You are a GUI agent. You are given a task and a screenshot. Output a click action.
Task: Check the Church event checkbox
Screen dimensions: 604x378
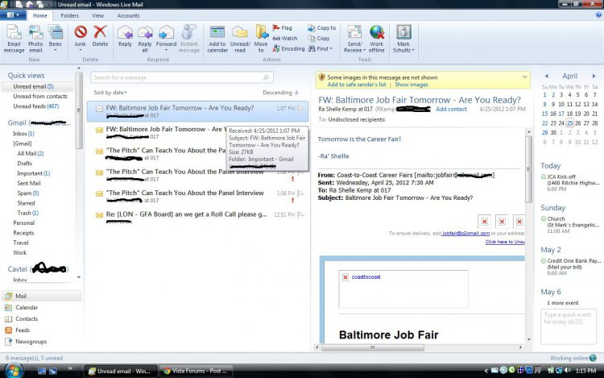[x=543, y=219]
